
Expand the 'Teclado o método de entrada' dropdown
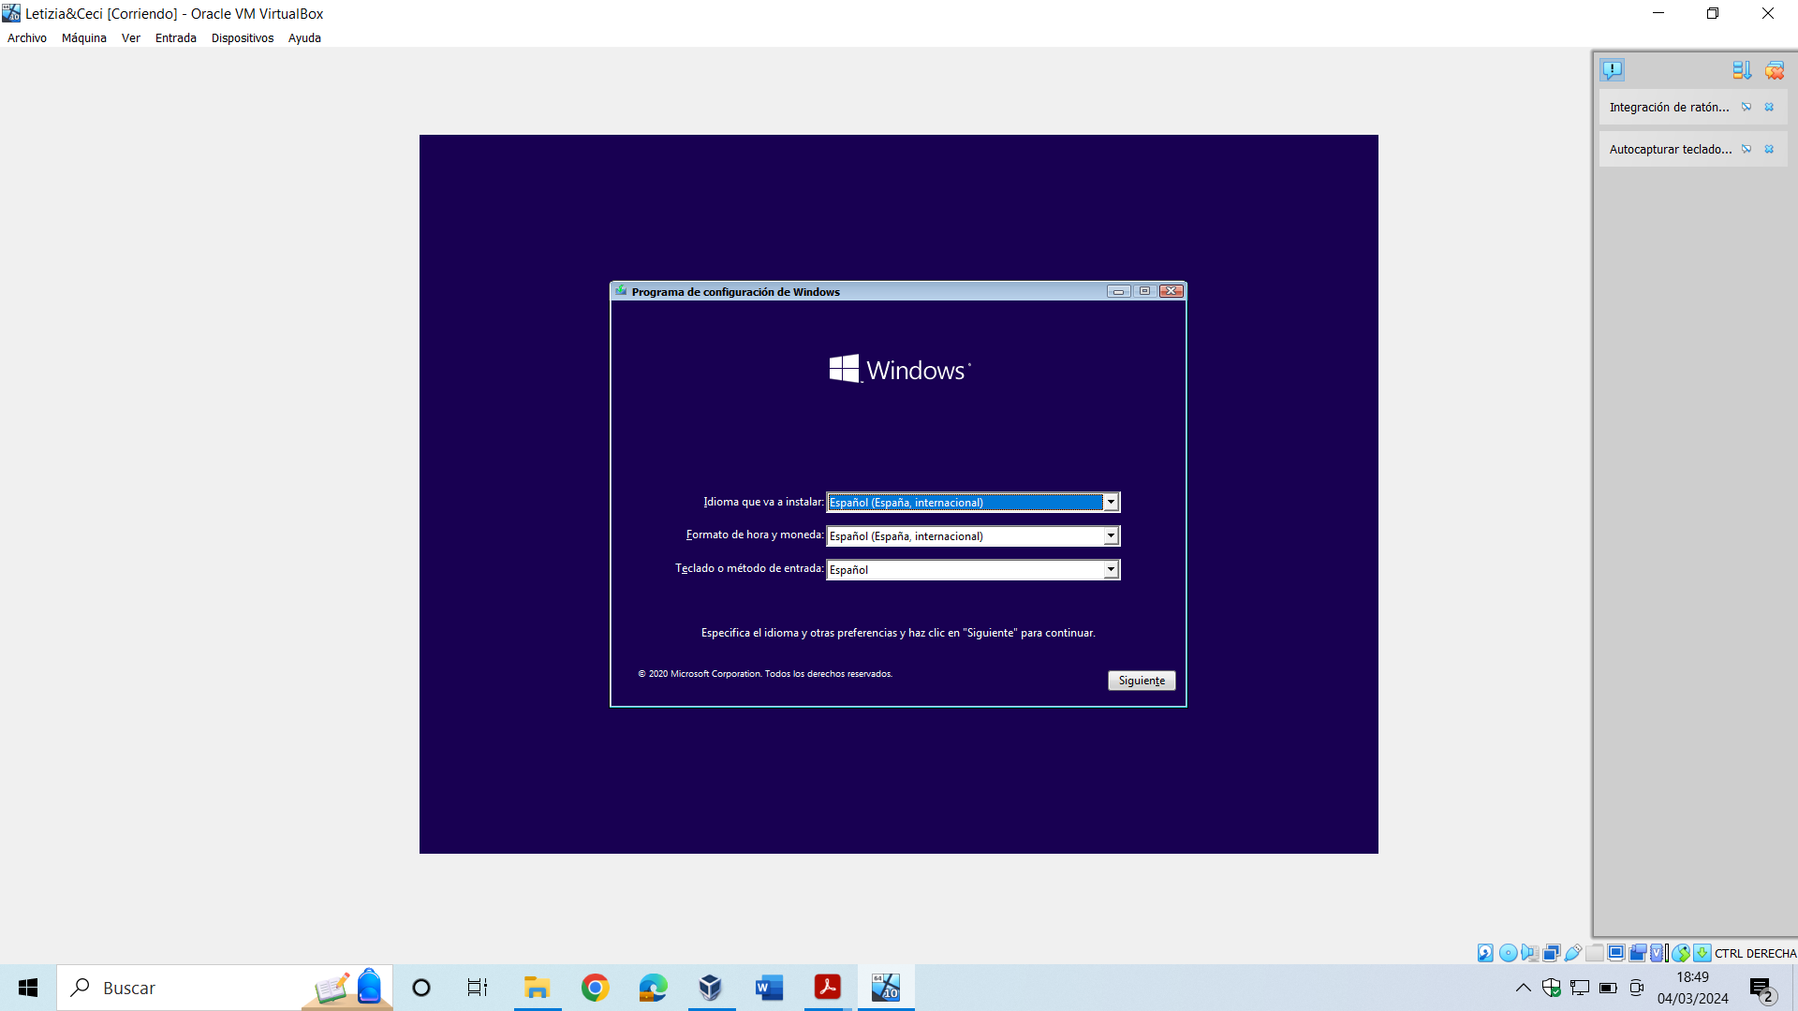(x=1111, y=569)
